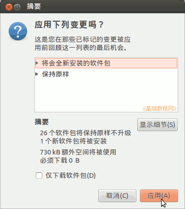Screen dimensions: 185x209
Task: Click the 应用下列变更吗？ heading
Action: tap(69, 25)
